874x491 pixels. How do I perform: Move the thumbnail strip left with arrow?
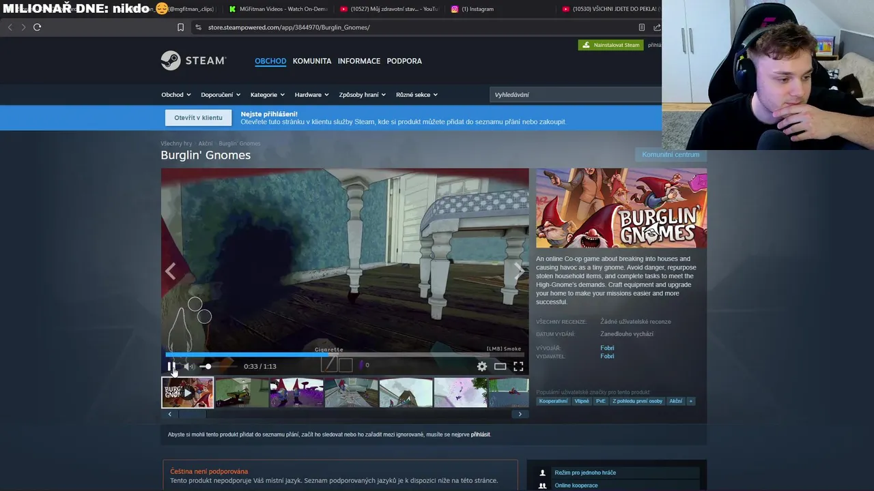coord(170,414)
